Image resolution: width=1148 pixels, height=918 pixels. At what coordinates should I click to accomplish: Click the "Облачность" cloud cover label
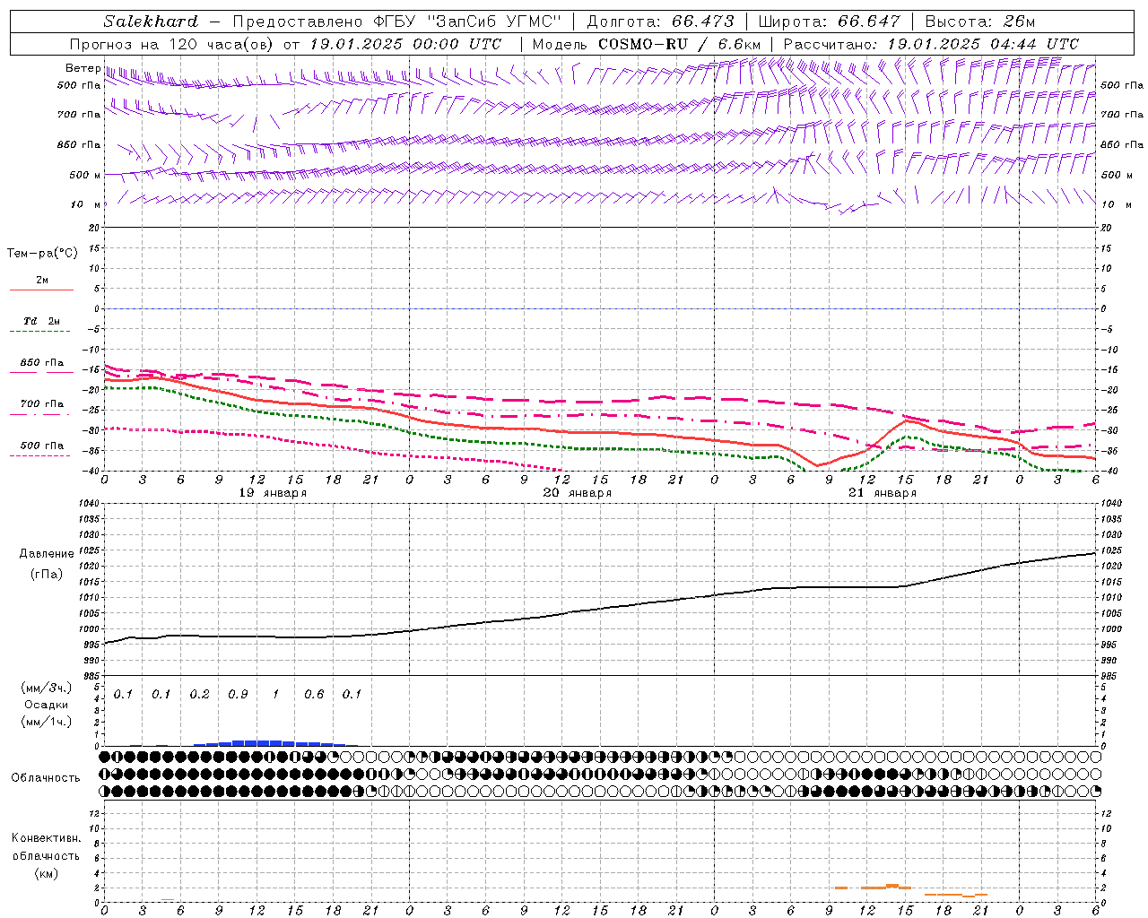(46, 778)
